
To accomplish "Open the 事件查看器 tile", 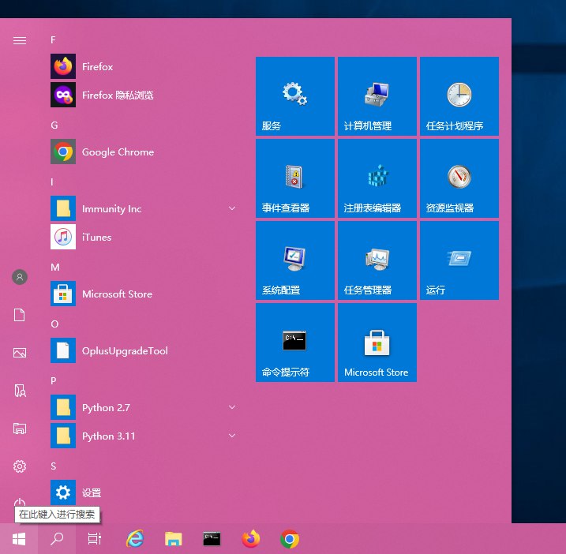I will pyautogui.click(x=295, y=178).
